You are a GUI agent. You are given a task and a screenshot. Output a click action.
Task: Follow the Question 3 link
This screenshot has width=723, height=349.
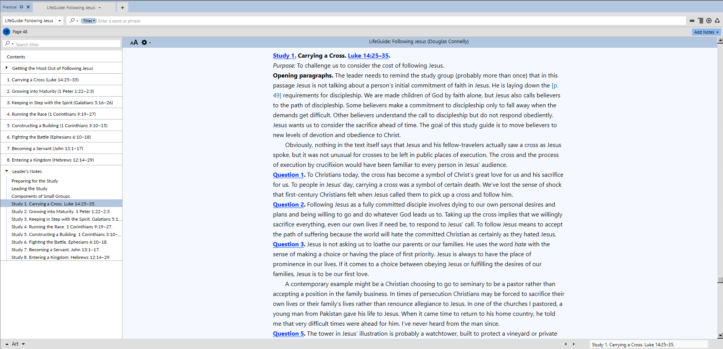click(289, 244)
